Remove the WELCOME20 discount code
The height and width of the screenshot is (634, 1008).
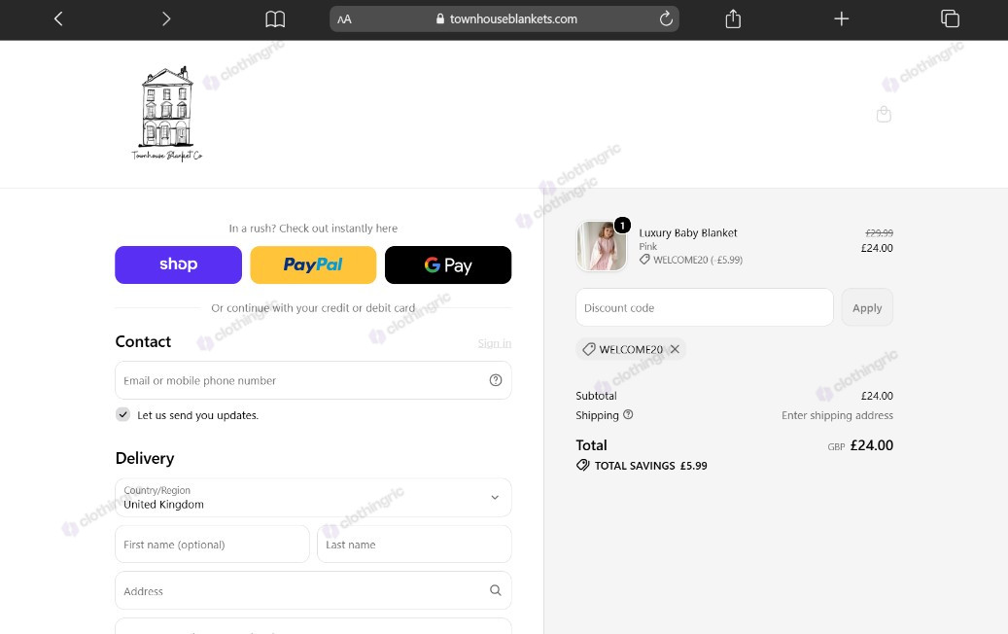tap(675, 349)
